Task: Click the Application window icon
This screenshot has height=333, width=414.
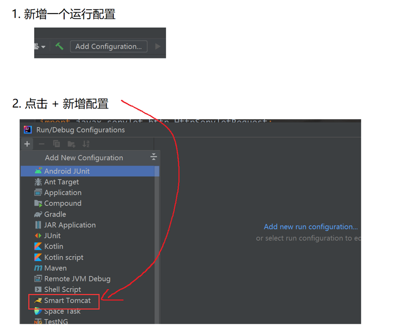Action: point(38,193)
